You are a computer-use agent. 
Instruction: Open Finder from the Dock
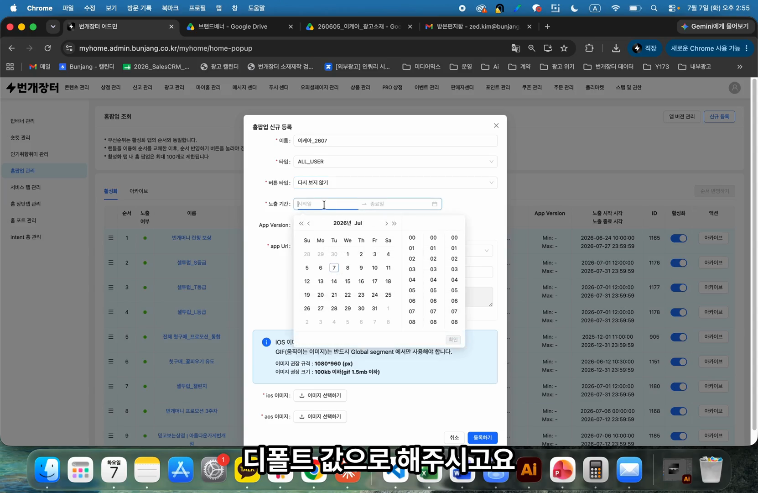(47, 470)
